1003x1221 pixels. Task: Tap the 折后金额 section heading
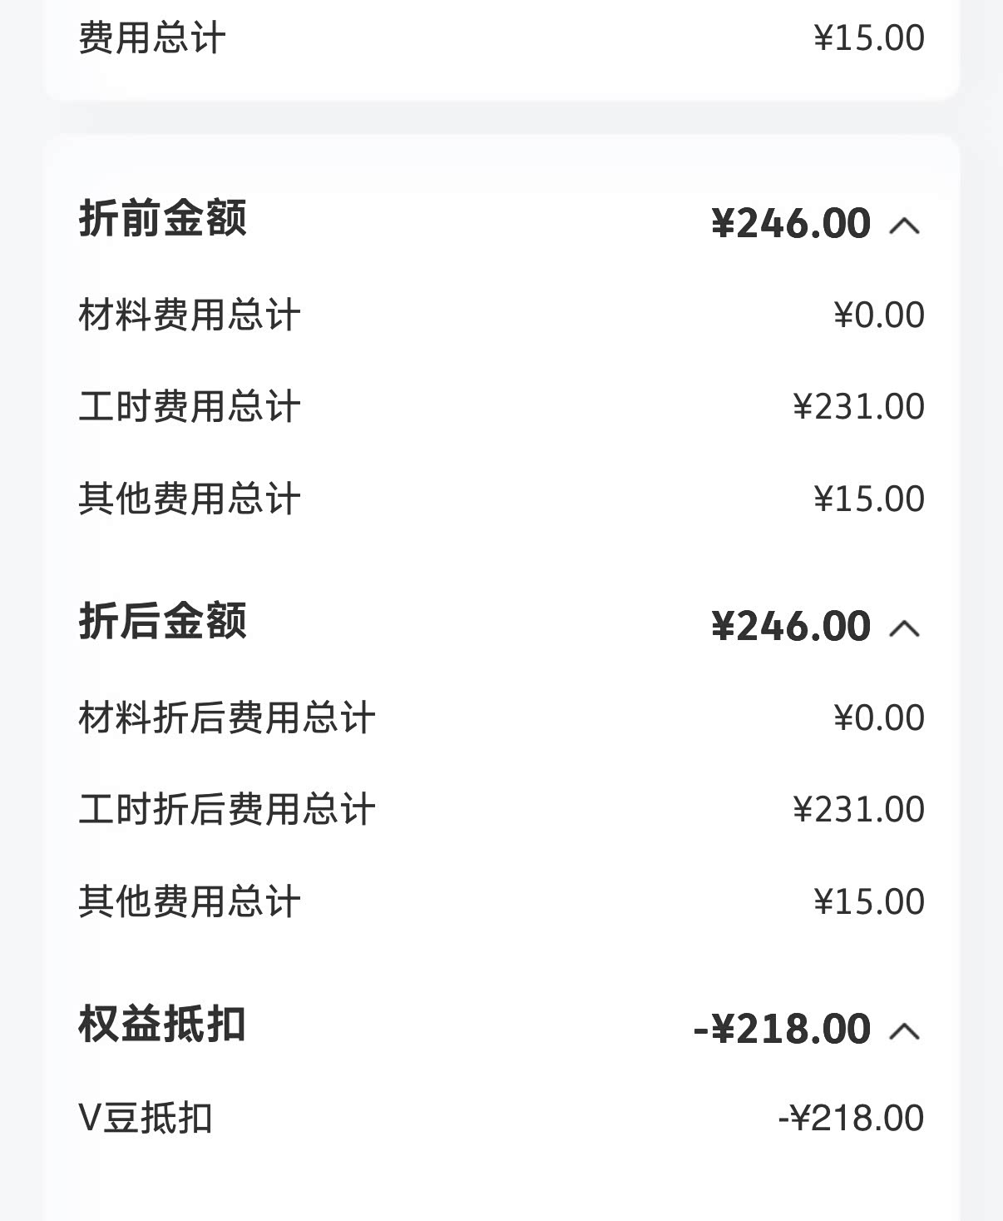tap(163, 622)
